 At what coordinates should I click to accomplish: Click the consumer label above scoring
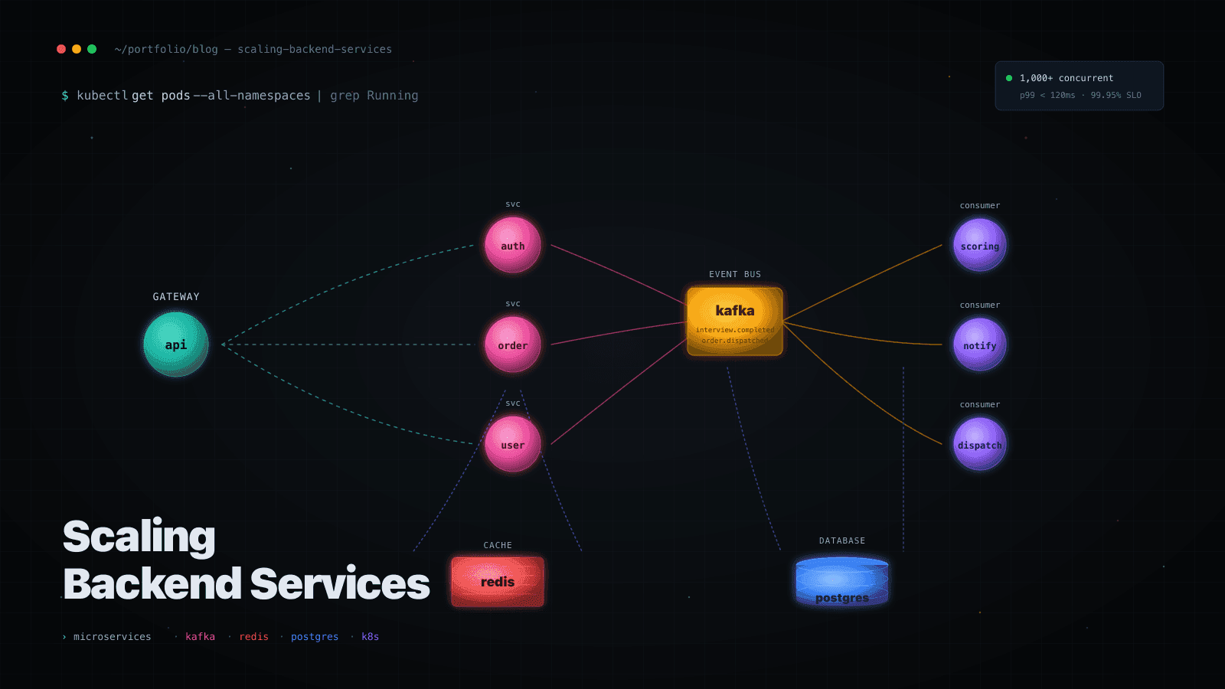point(980,205)
